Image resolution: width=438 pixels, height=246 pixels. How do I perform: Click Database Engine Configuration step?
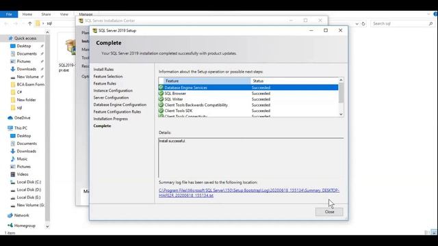coord(120,105)
